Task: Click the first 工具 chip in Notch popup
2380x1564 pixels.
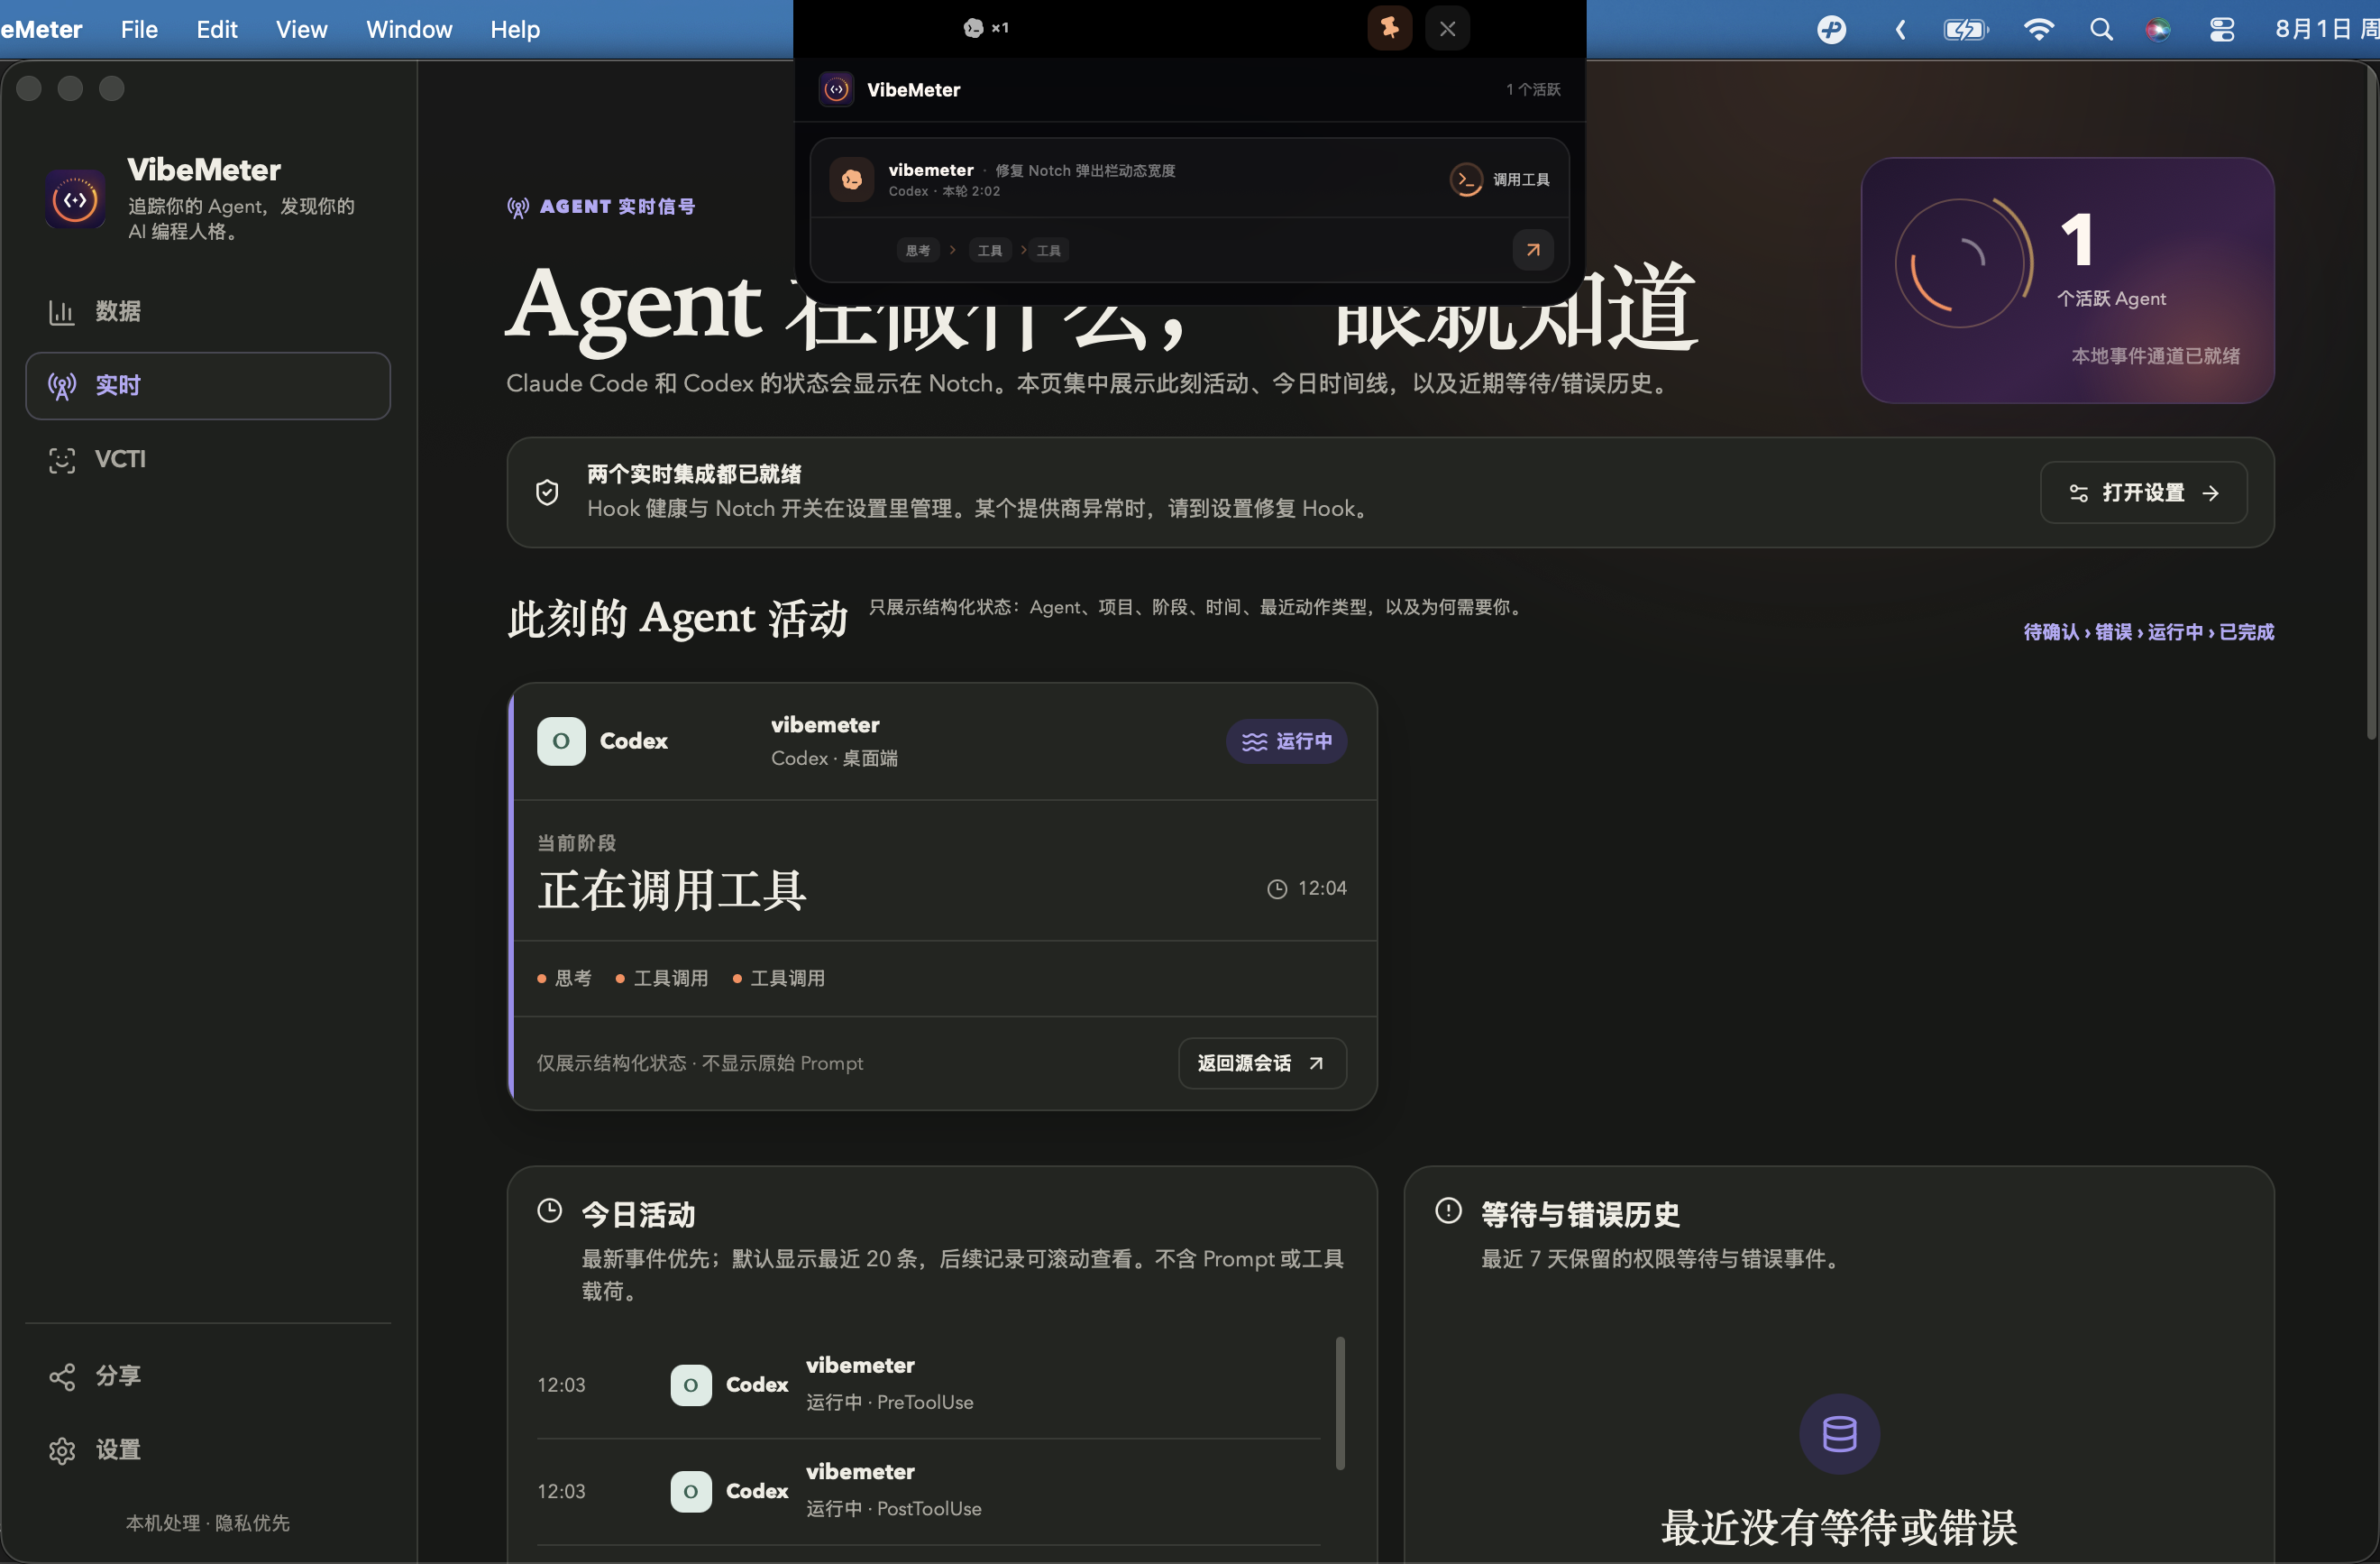Action: [x=990, y=250]
